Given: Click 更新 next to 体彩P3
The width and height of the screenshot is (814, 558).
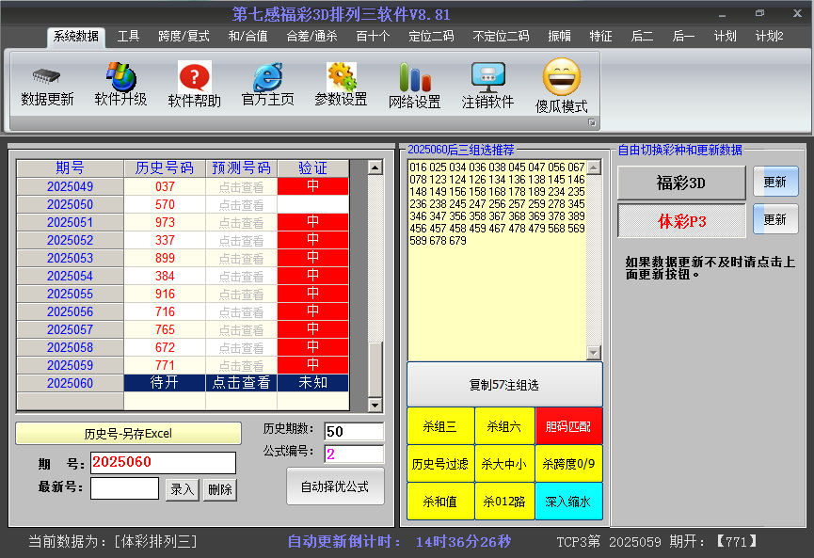Looking at the screenshot, I should click(x=775, y=219).
